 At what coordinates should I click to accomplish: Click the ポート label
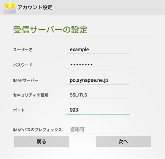coord(19,110)
